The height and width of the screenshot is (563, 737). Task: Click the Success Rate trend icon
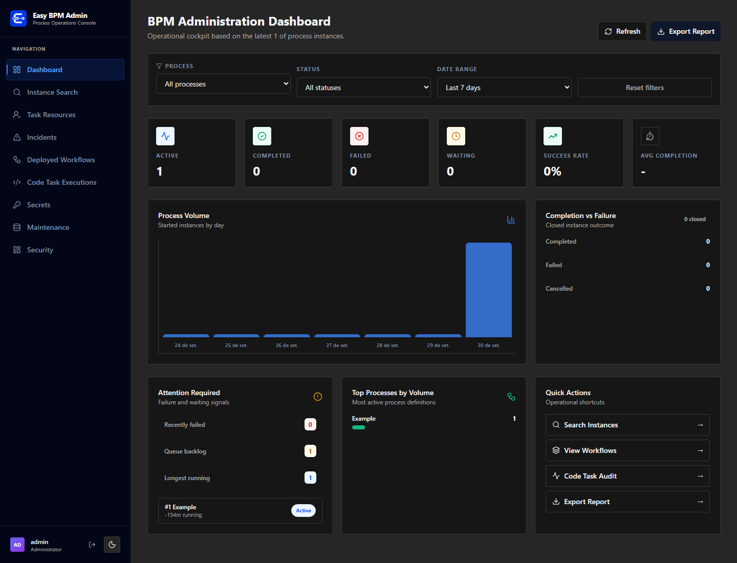553,136
